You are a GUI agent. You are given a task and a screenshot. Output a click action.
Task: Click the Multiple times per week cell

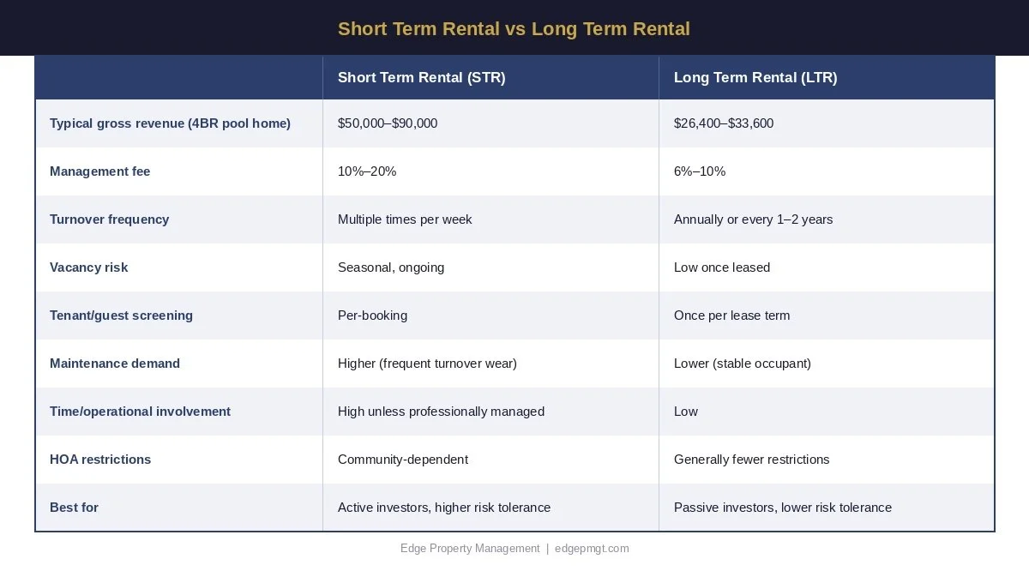click(x=490, y=219)
